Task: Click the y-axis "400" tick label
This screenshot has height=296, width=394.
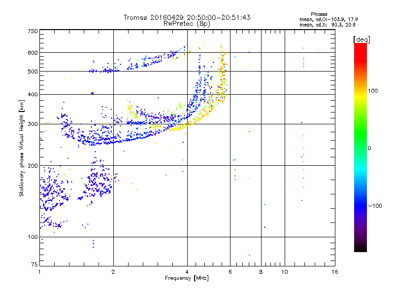Action: 33,95
